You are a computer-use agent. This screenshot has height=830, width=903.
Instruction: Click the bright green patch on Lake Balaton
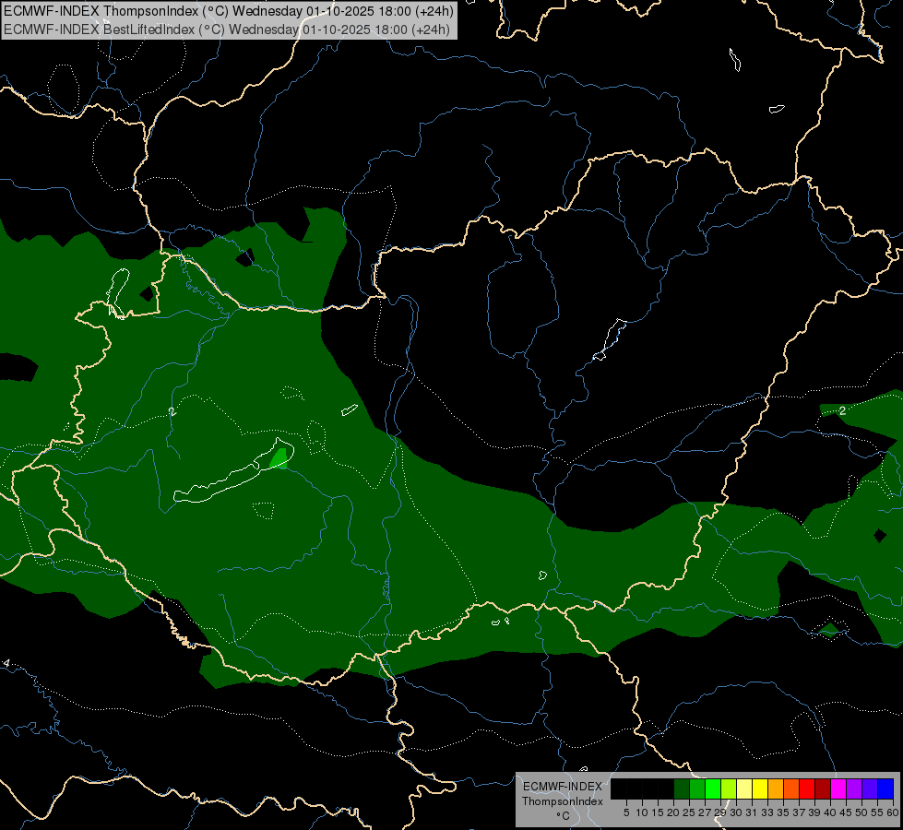click(279, 458)
